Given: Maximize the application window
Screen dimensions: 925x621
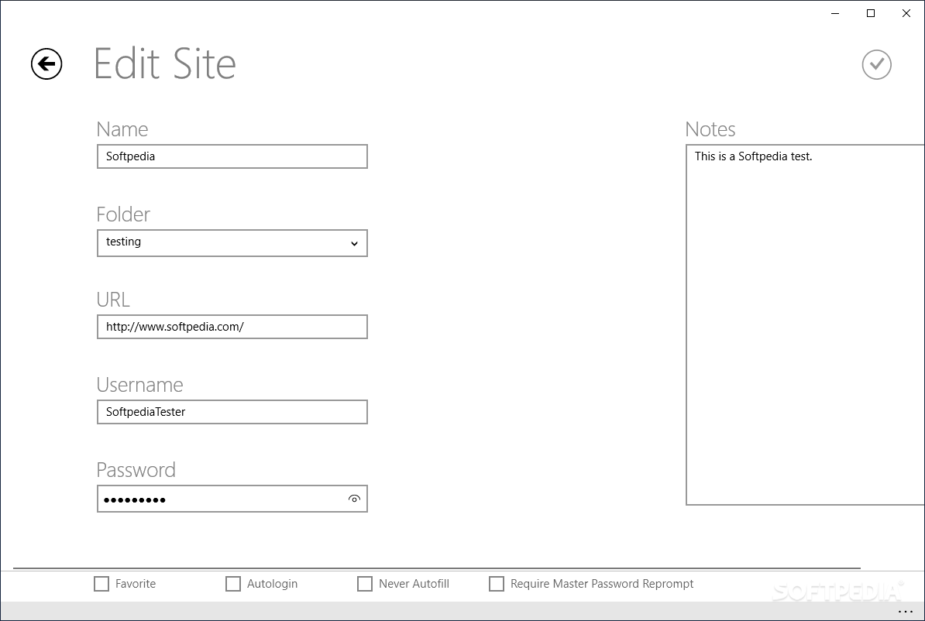Looking at the screenshot, I should pos(871,14).
